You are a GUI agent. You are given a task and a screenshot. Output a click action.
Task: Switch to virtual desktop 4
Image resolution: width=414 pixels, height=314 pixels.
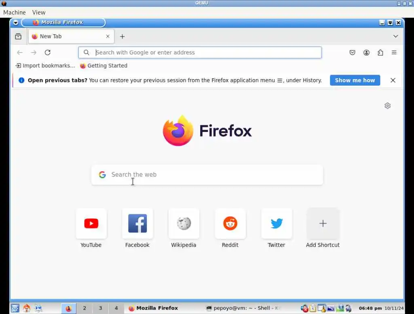pyautogui.click(x=116, y=308)
